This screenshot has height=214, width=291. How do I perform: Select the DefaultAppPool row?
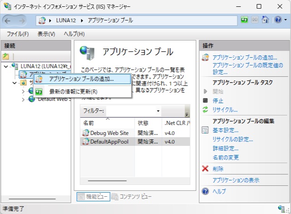pos(135,142)
